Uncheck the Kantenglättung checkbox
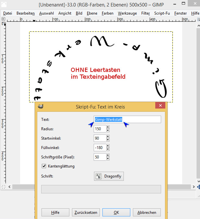 [44, 166]
